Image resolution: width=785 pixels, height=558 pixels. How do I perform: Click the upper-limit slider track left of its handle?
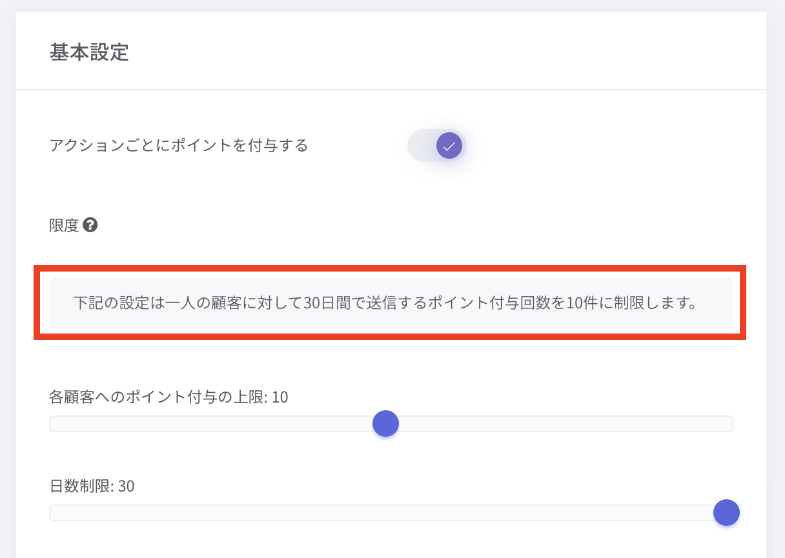213,424
